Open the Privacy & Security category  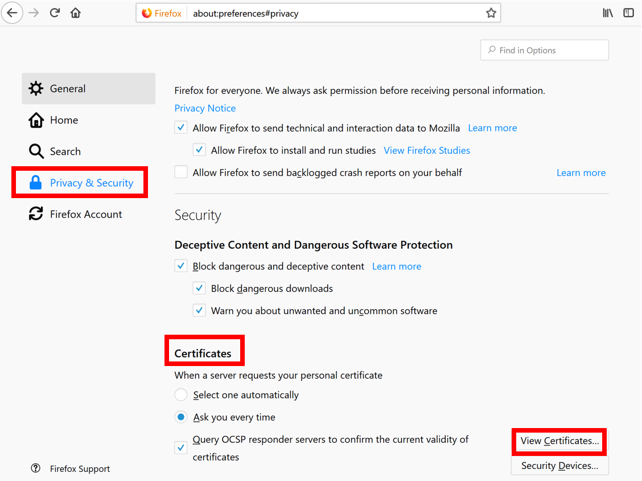coord(91,183)
